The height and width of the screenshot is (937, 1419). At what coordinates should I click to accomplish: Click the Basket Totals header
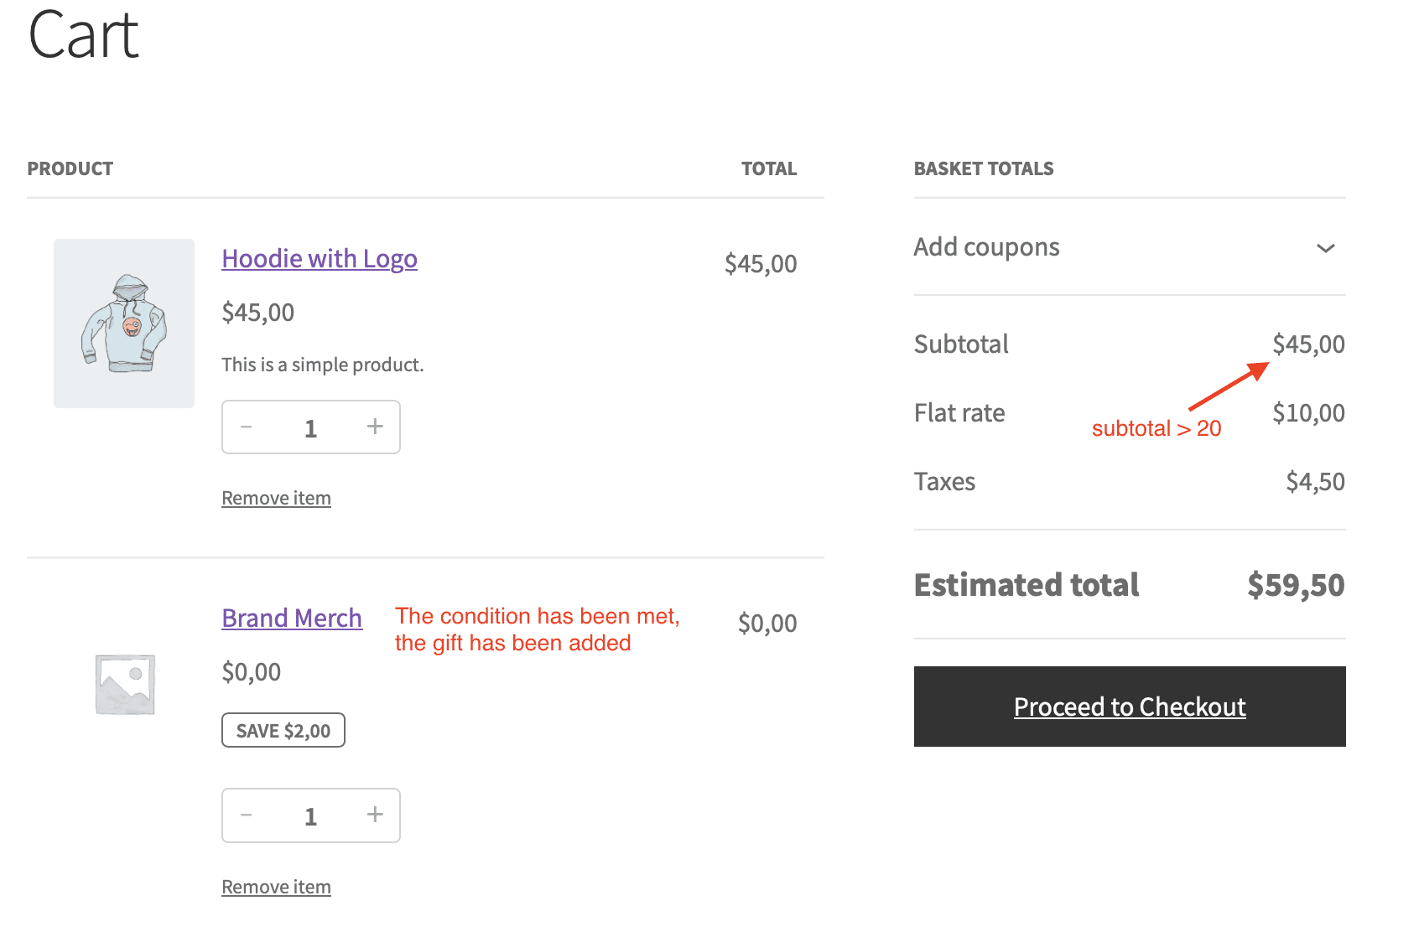983,169
